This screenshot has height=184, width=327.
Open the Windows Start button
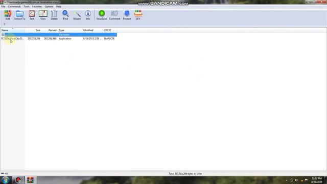[x=5, y=180]
